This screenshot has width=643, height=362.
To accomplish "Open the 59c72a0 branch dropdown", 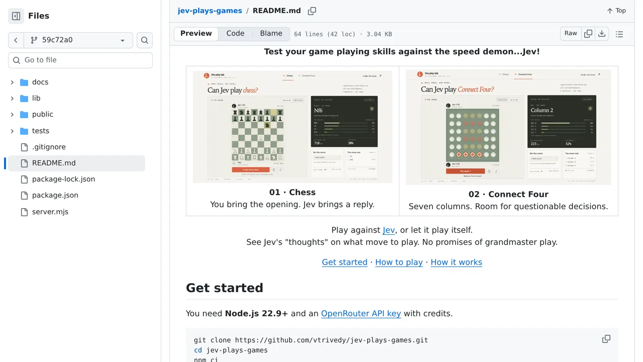I will click(x=78, y=40).
